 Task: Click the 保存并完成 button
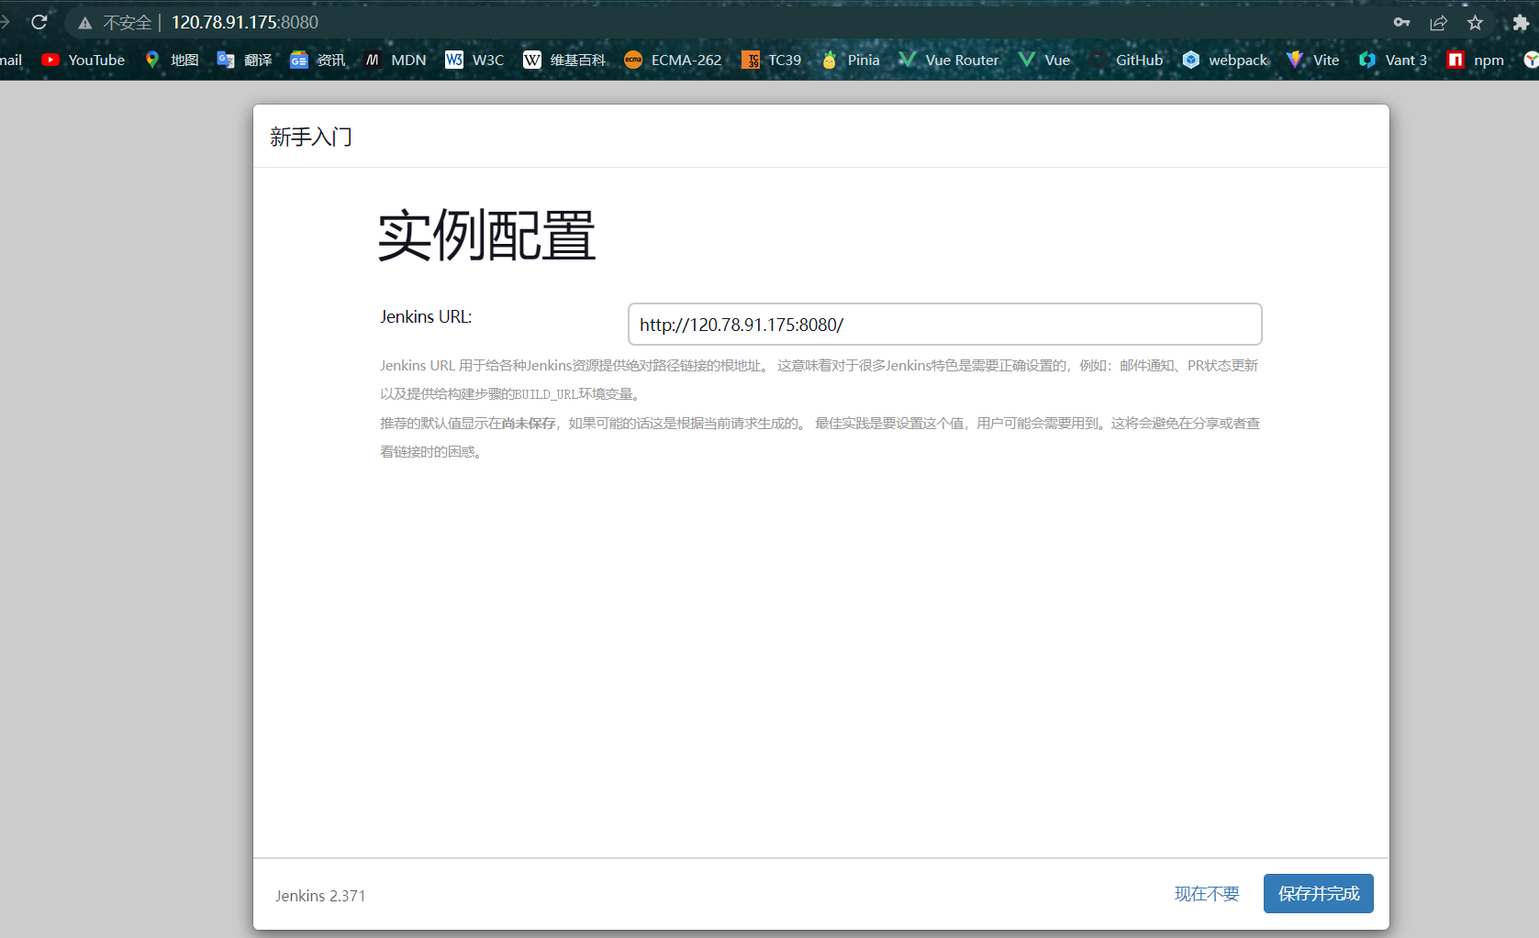pyautogui.click(x=1318, y=893)
